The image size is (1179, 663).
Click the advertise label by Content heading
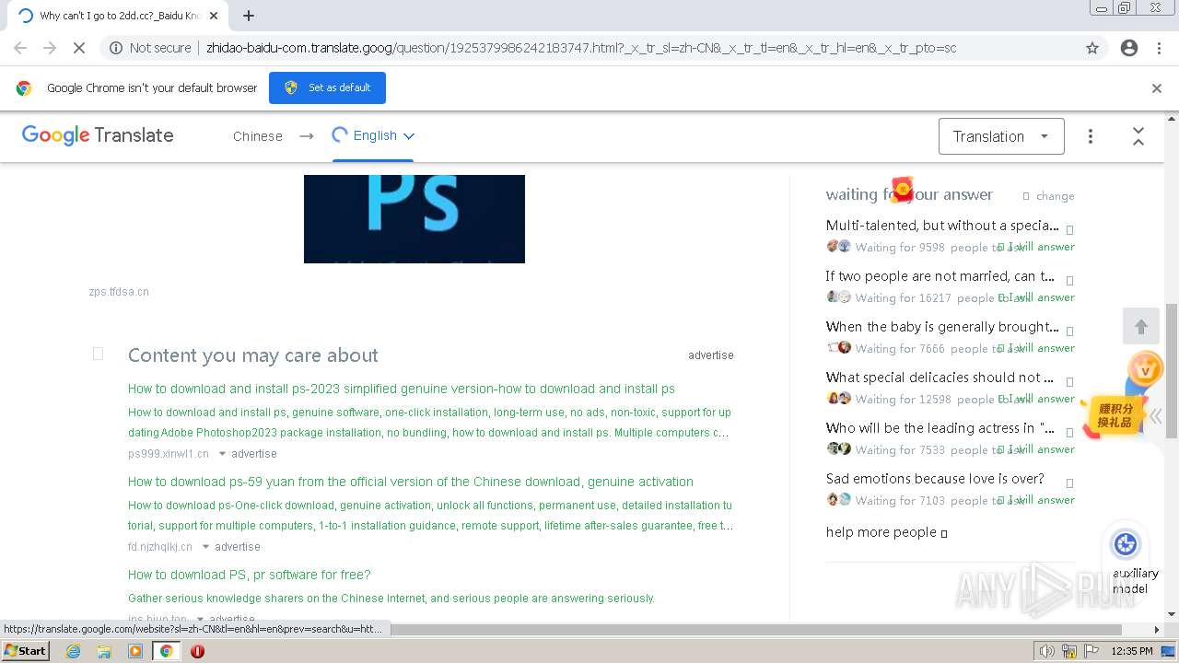click(711, 355)
